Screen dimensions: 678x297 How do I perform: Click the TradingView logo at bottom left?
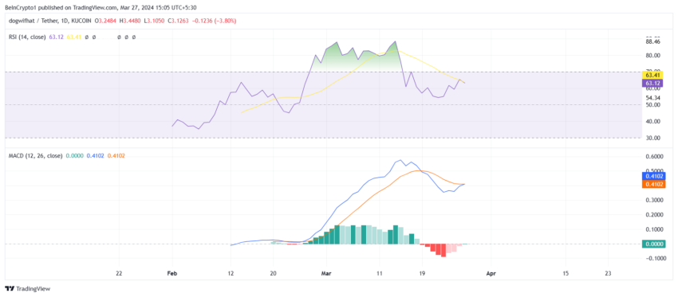coord(27,289)
